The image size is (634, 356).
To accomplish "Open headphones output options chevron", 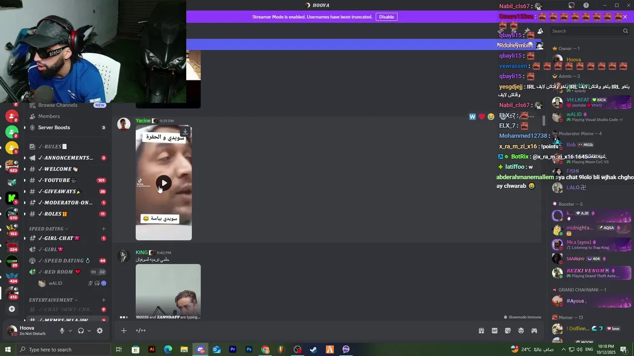I will coord(89,331).
